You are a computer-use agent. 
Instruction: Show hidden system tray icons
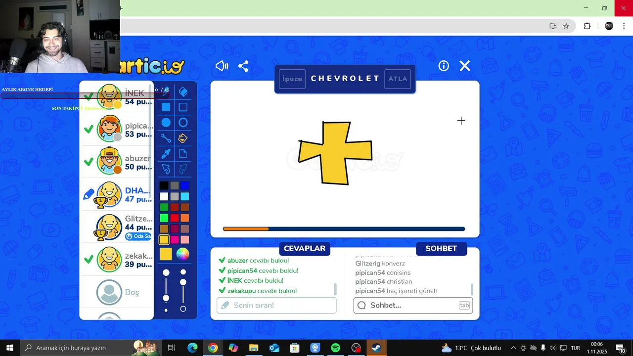pos(513,348)
